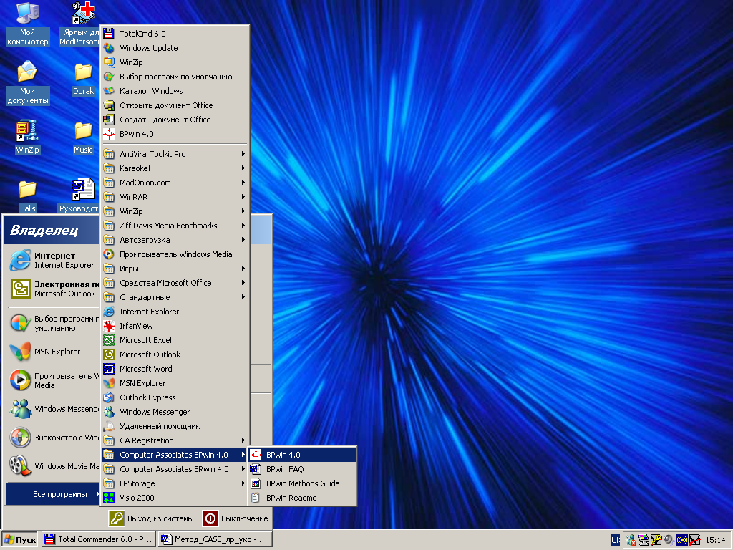Open MSN Explorer in Start menu left pane

(54, 352)
